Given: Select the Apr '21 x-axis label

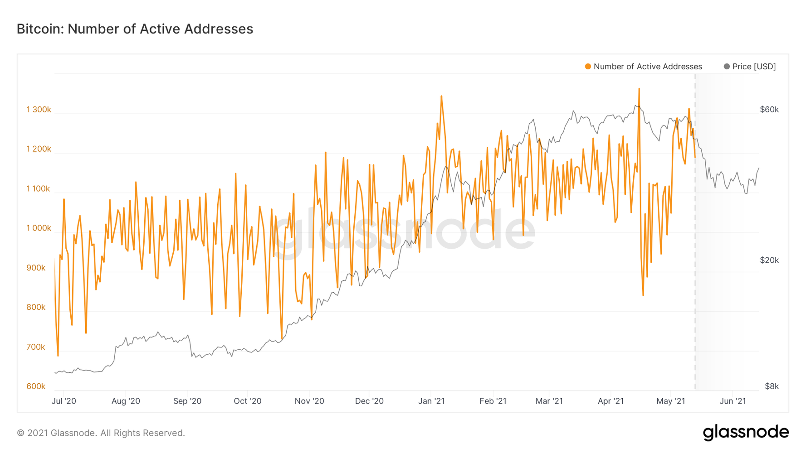Looking at the screenshot, I should (x=611, y=401).
